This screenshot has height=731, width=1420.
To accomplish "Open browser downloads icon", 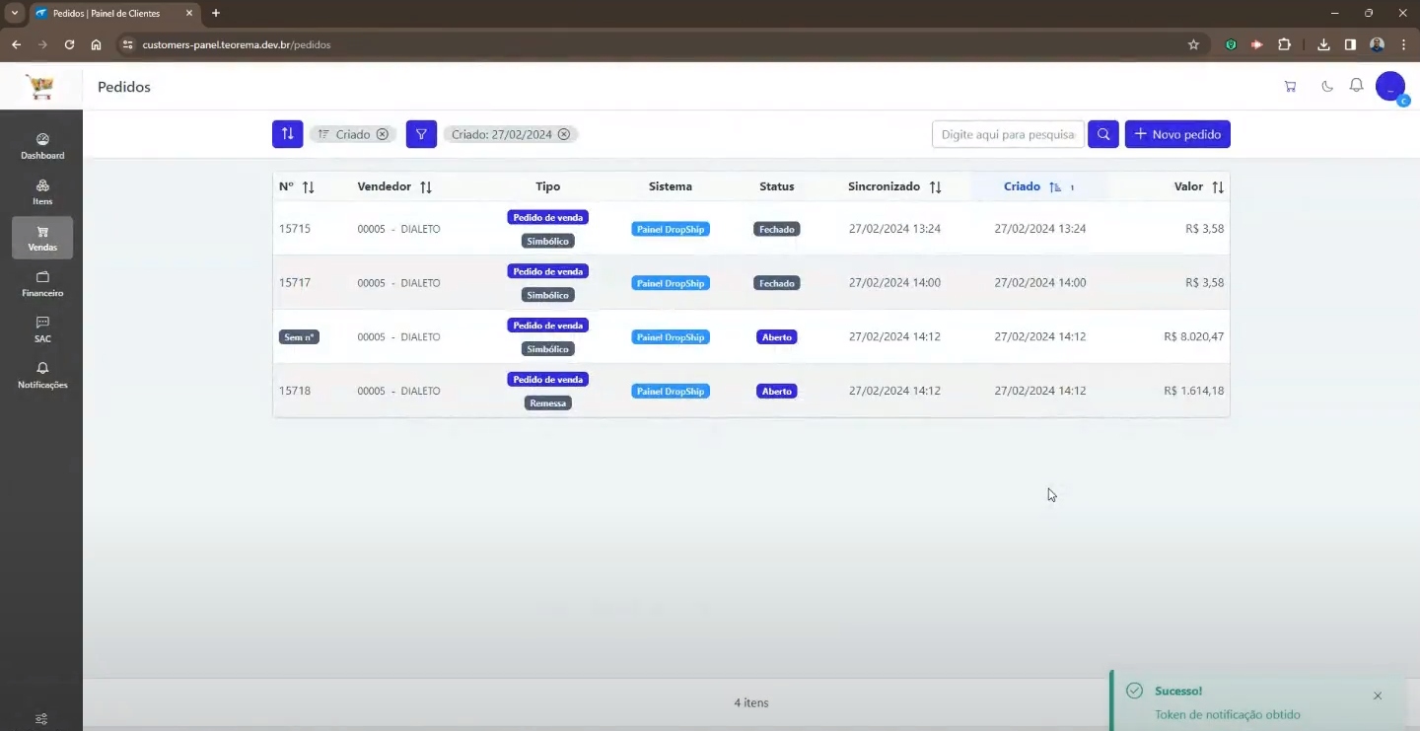I will point(1323,44).
